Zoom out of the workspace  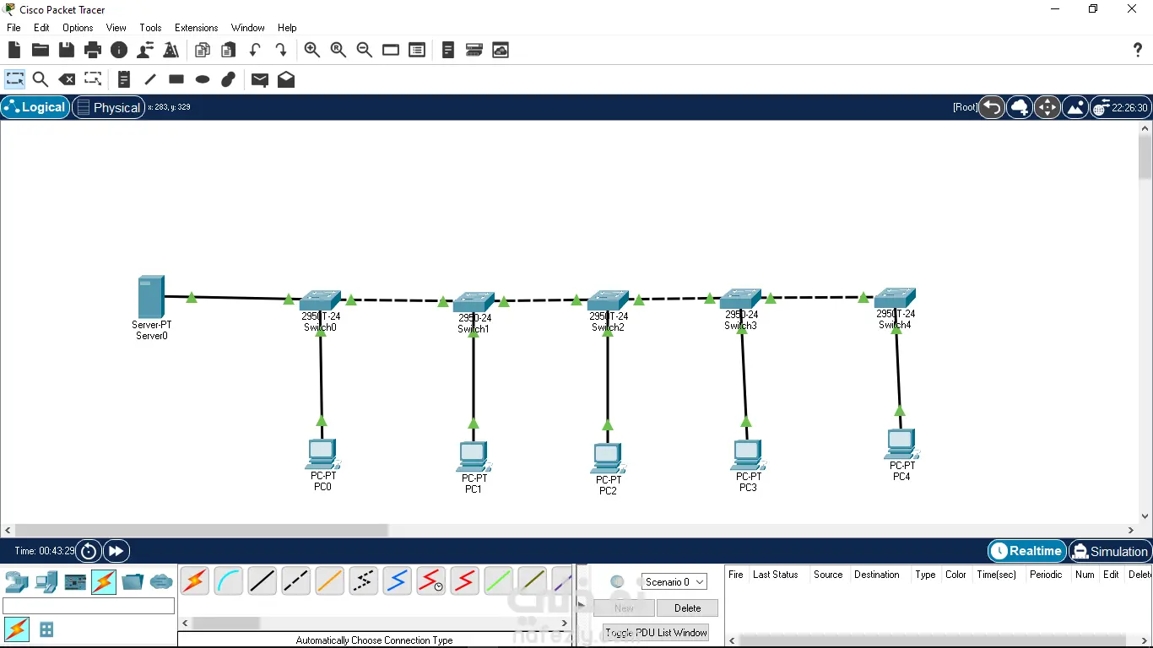click(x=365, y=51)
